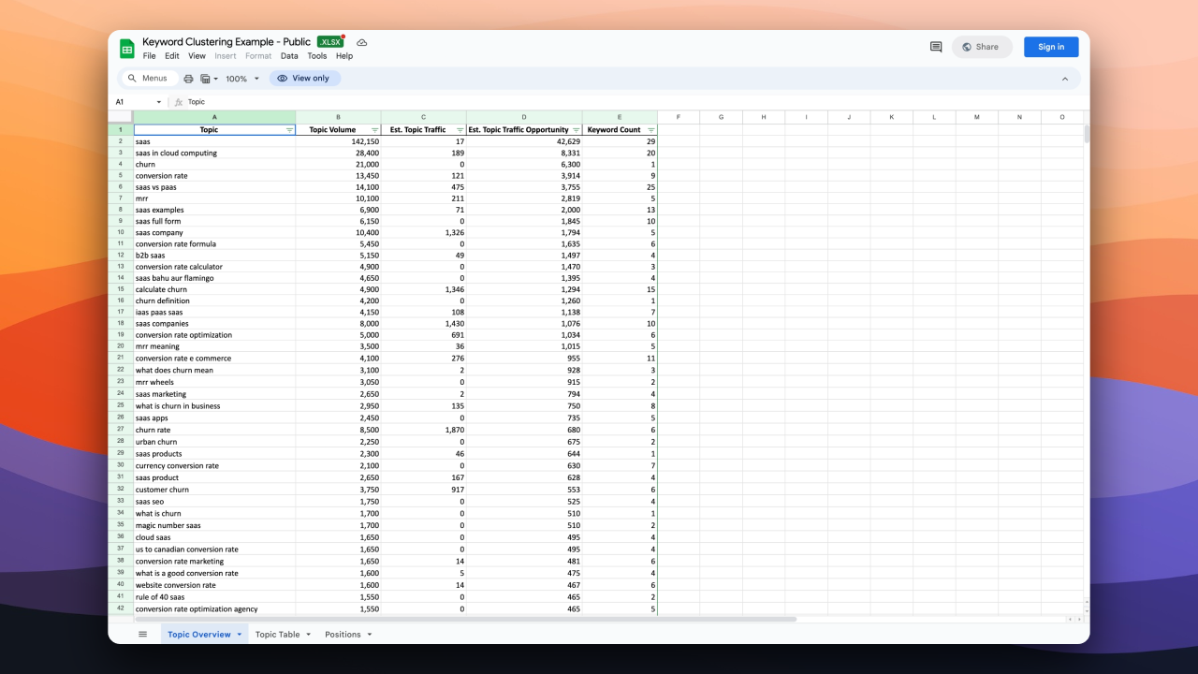This screenshot has height=674, width=1198.
Task: Select the Topic Overview sheet tab
Action: (199, 635)
